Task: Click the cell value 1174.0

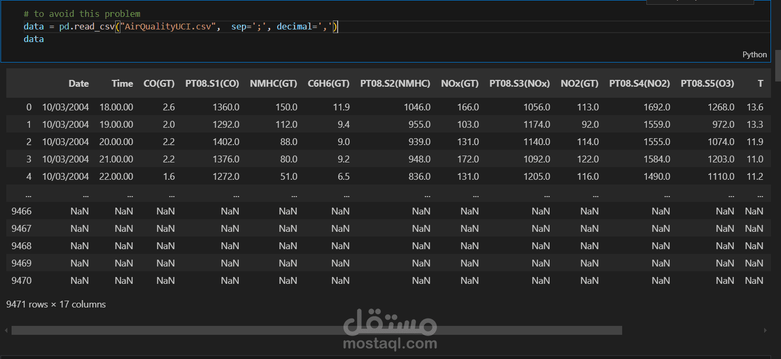Action: pyautogui.click(x=537, y=125)
